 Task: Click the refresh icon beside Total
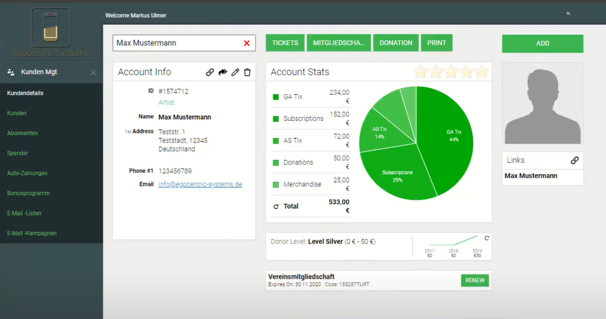(276, 206)
